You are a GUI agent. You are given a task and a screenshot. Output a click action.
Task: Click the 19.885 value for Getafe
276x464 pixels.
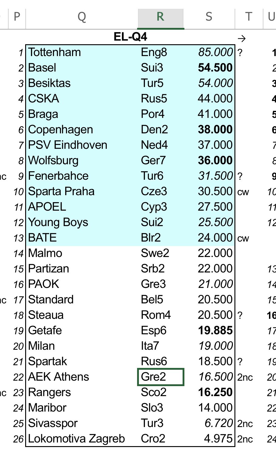coord(215,331)
